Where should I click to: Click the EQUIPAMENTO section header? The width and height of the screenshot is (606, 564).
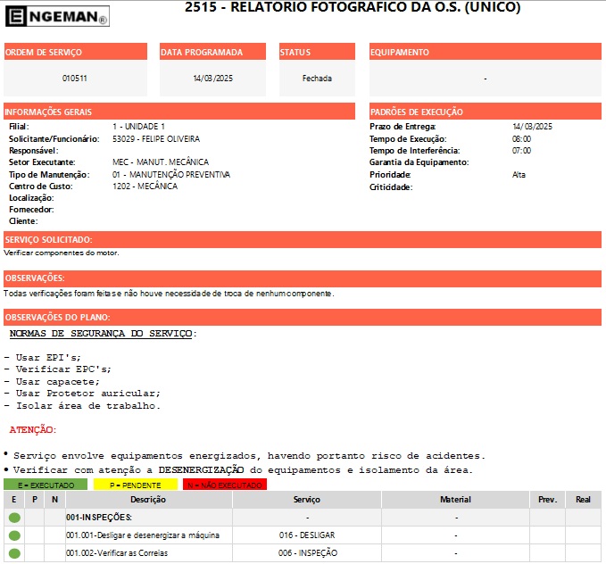[x=485, y=53]
